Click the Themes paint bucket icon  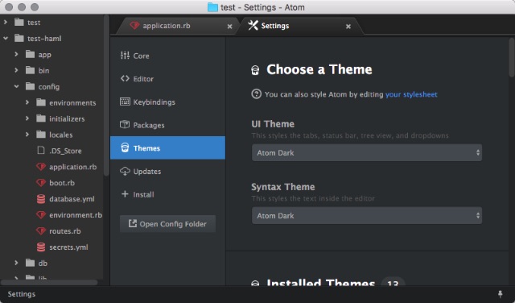(125, 147)
